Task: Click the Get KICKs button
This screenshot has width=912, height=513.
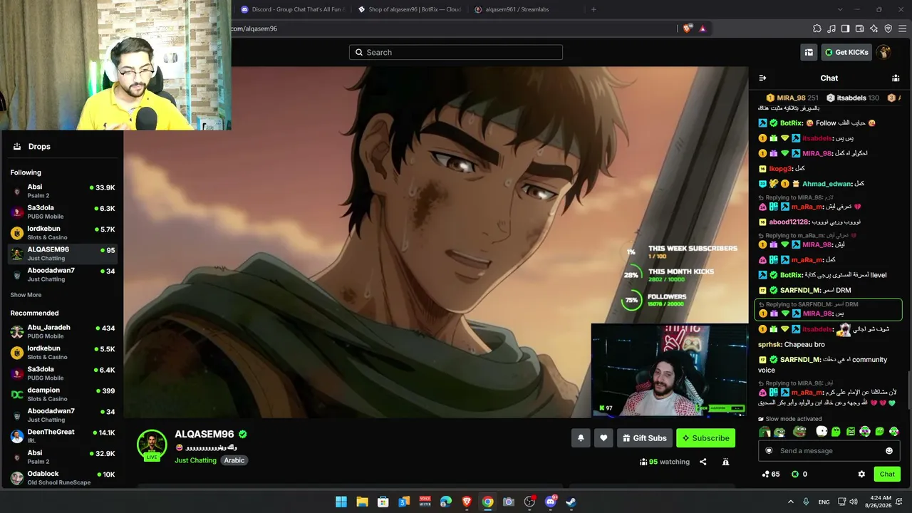Action: [846, 52]
